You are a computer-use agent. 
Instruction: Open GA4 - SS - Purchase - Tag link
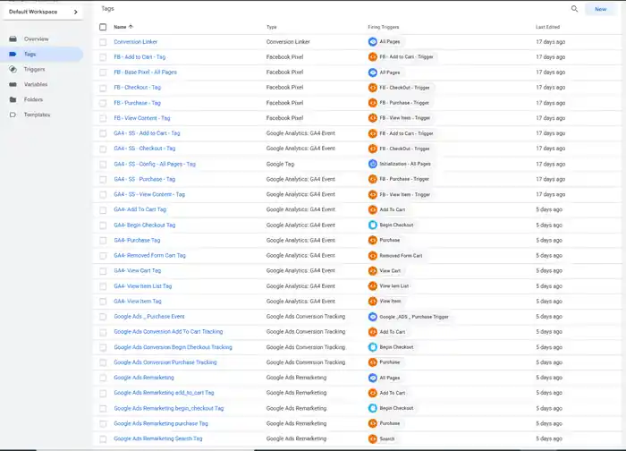point(145,179)
